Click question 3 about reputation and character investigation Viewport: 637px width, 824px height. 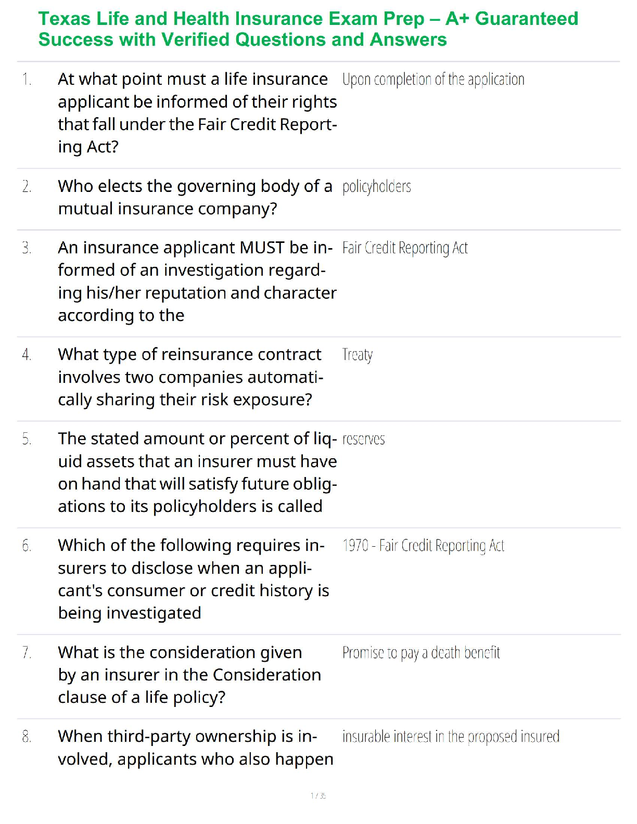[197, 281]
